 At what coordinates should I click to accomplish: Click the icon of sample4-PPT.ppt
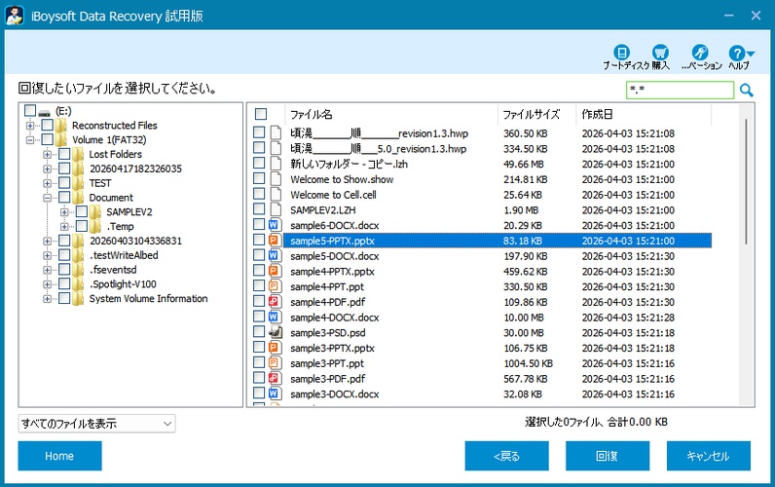tap(275, 286)
